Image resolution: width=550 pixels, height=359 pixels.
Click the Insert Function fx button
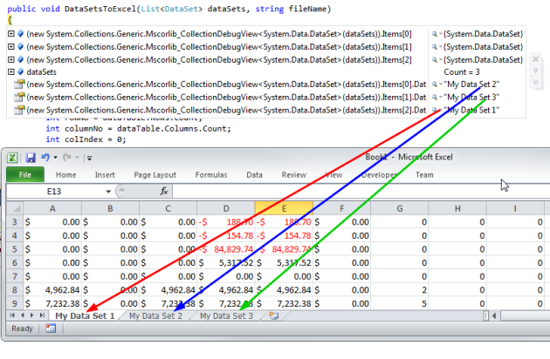pyautogui.click(x=164, y=191)
